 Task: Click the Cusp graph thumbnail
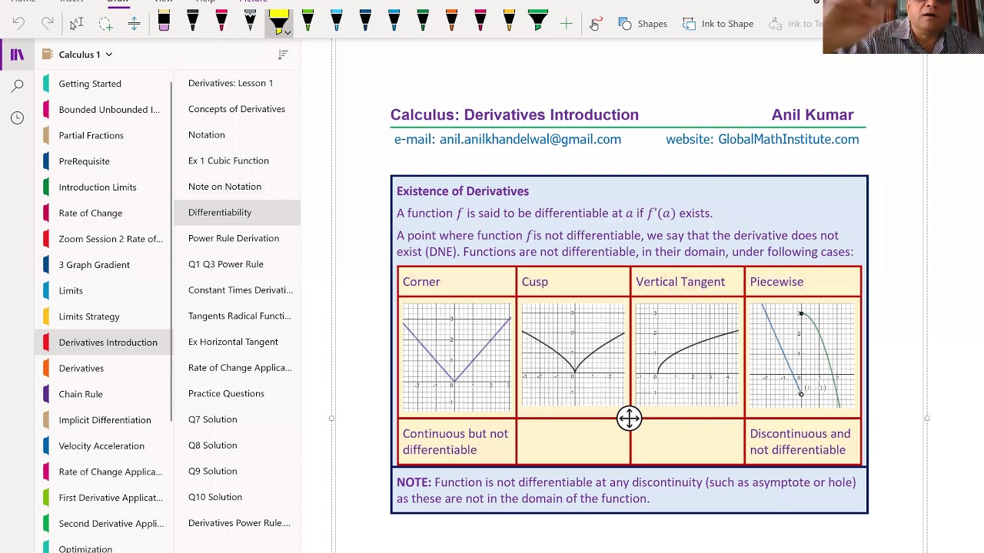(573, 354)
